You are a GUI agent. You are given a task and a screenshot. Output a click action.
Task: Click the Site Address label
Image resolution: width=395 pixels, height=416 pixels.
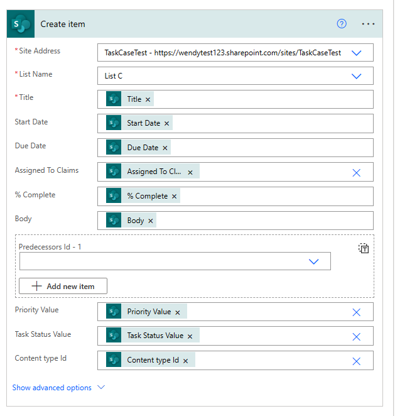[40, 51]
